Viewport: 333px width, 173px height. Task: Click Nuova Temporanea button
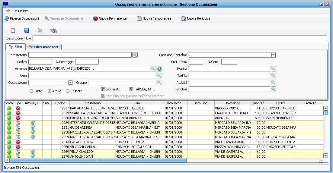[x=154, y=19]
